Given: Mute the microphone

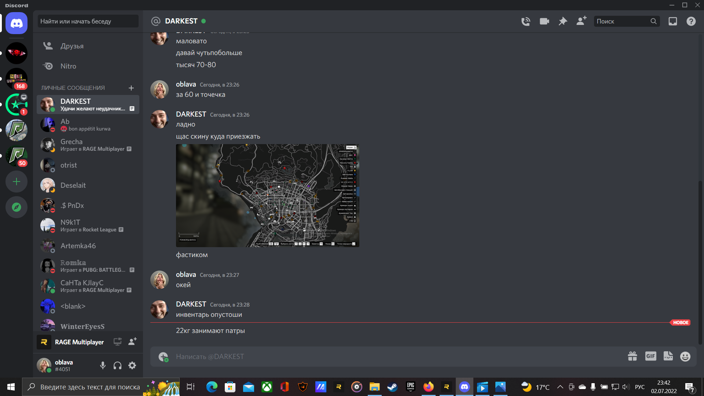Looking at the screenshot, I should coord(103,366).
